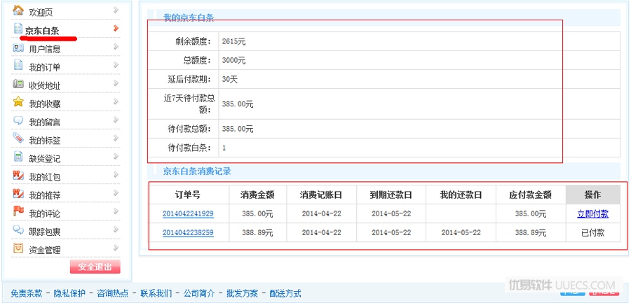
Task: Open 我的留言 in the sidebar
Action: (x=45, y=122)
